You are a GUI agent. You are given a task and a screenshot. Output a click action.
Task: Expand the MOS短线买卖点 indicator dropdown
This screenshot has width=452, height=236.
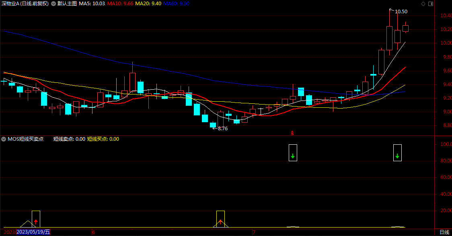(4, 139)
